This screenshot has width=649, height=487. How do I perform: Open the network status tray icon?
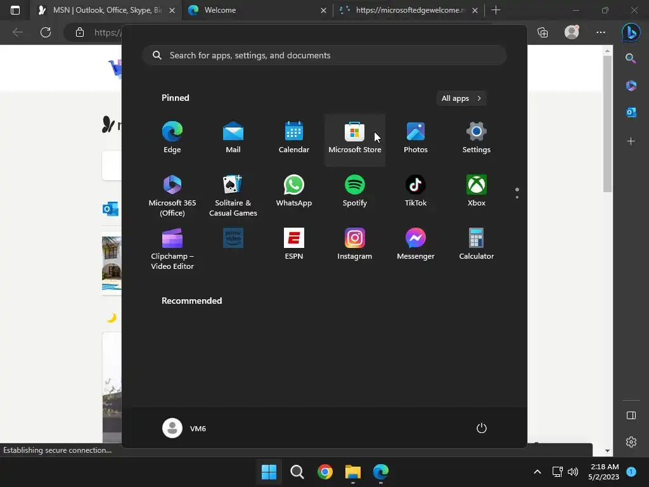click(558, 472)
